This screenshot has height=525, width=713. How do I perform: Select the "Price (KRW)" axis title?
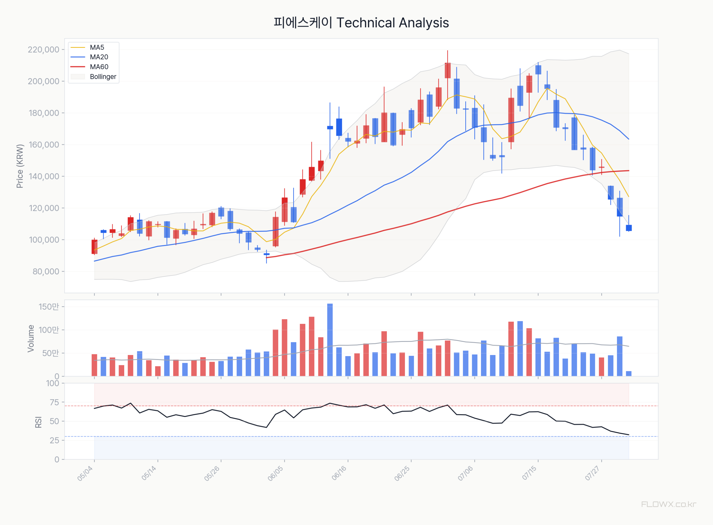(x=20, y=166)
